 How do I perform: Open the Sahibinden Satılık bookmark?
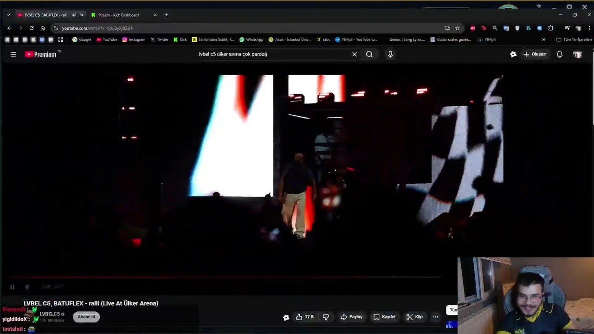tap(213, 39)
